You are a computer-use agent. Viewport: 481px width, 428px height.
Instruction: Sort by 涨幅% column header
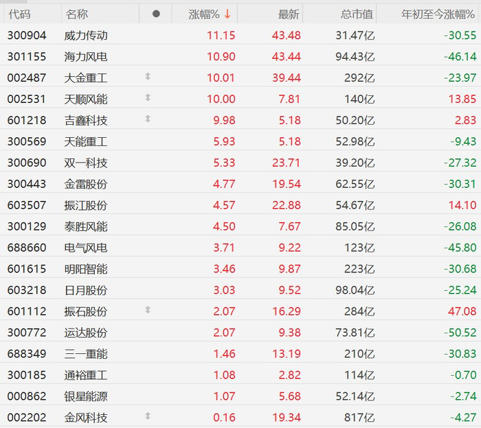tap(204, 14)
